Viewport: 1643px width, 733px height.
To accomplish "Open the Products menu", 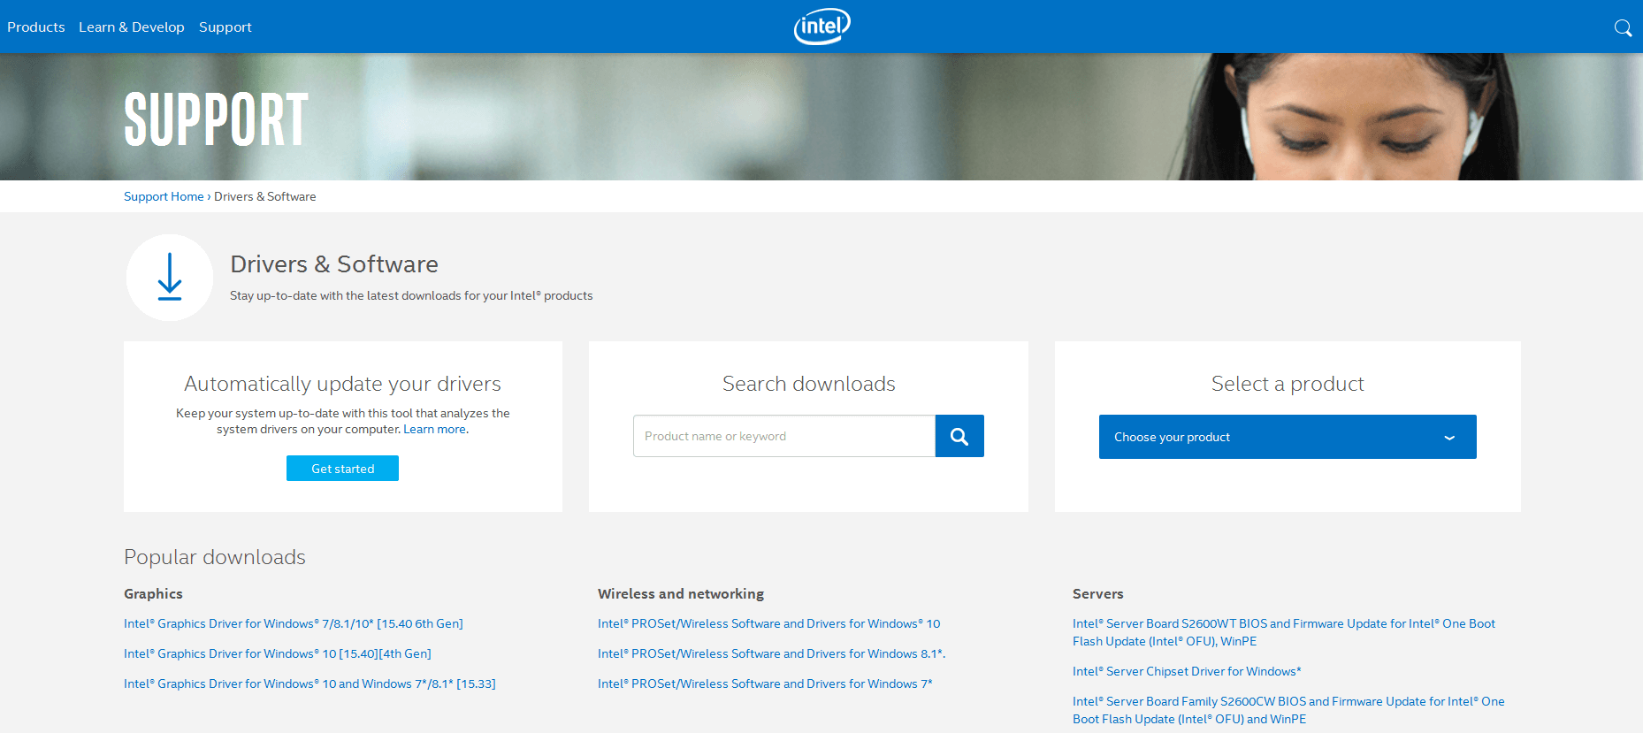I will (36, 27).
